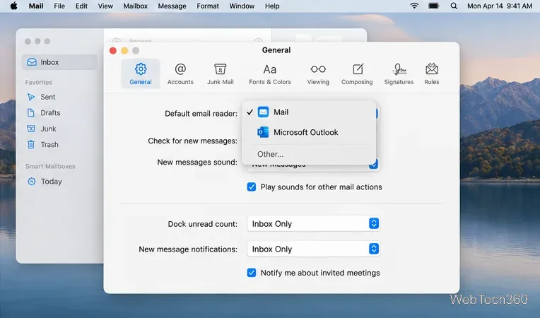
Task: Open the General settings tab
Action: click(141, 73)
